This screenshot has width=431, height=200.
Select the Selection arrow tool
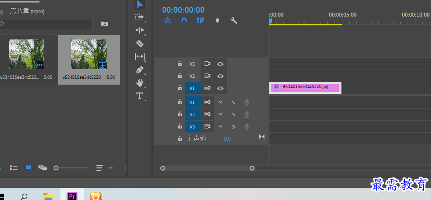point(140,4)
